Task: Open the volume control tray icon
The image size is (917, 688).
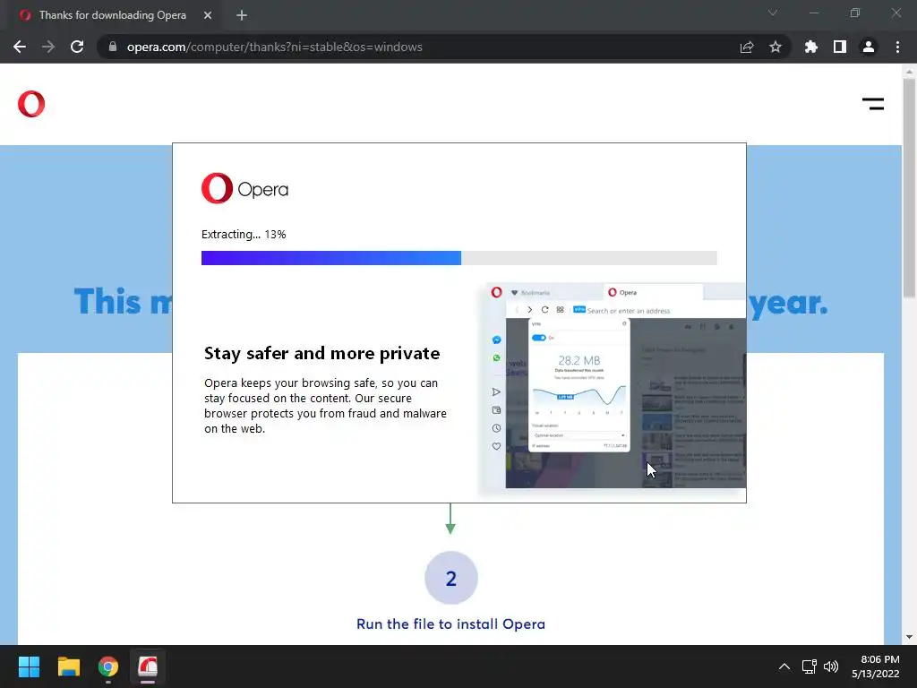Action: [x=831, y=666]
